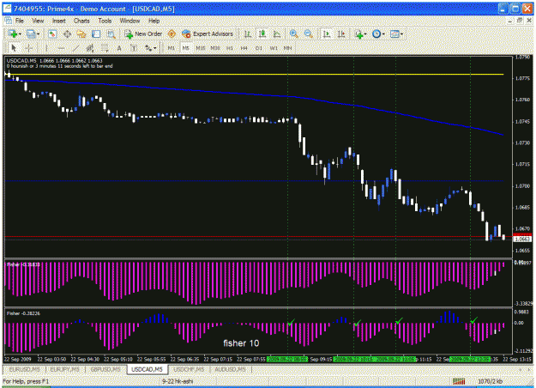536x388 pixels.
Task: Click the application document icon beside File
Action: (x=8, y=21)
